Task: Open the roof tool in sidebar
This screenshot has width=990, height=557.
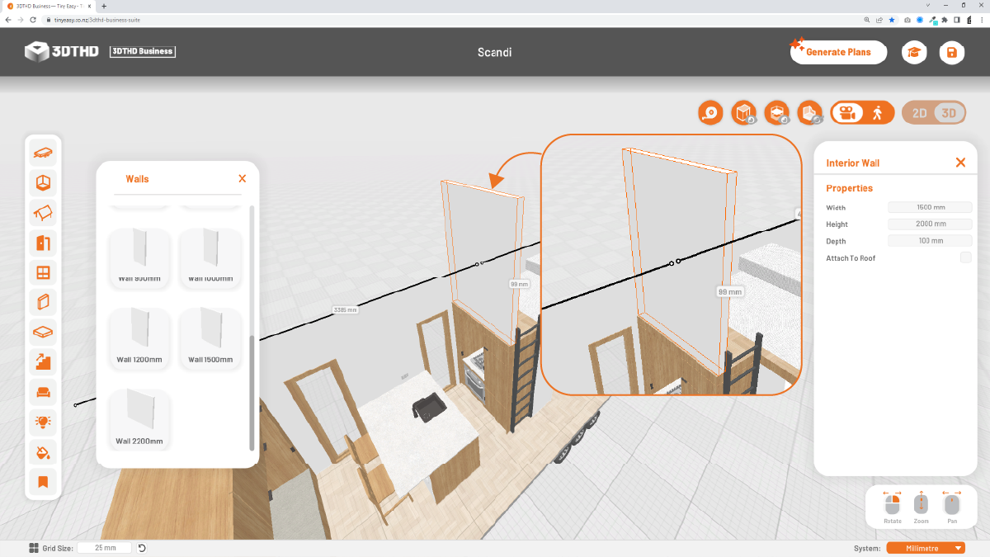Action: (43, 213)
